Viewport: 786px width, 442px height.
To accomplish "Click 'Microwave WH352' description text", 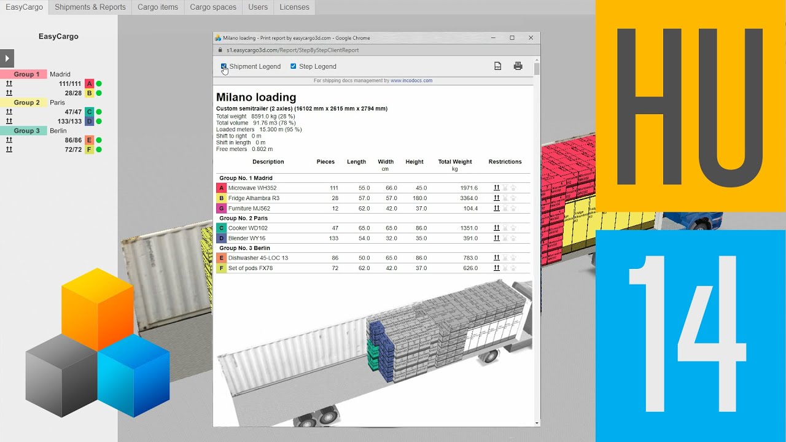I will pyautogui.click(x=252, y=188).
